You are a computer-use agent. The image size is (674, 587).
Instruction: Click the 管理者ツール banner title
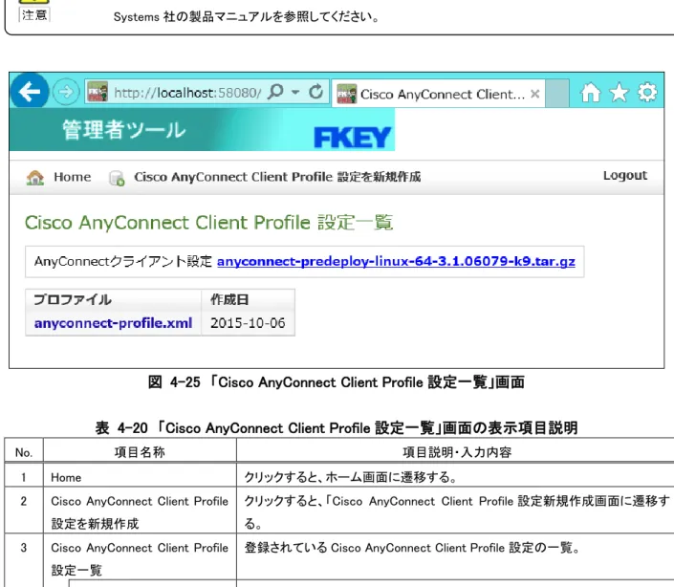coord(123,130)
